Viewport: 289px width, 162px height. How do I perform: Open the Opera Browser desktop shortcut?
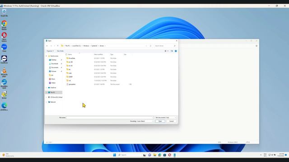[x=4, y=37]
